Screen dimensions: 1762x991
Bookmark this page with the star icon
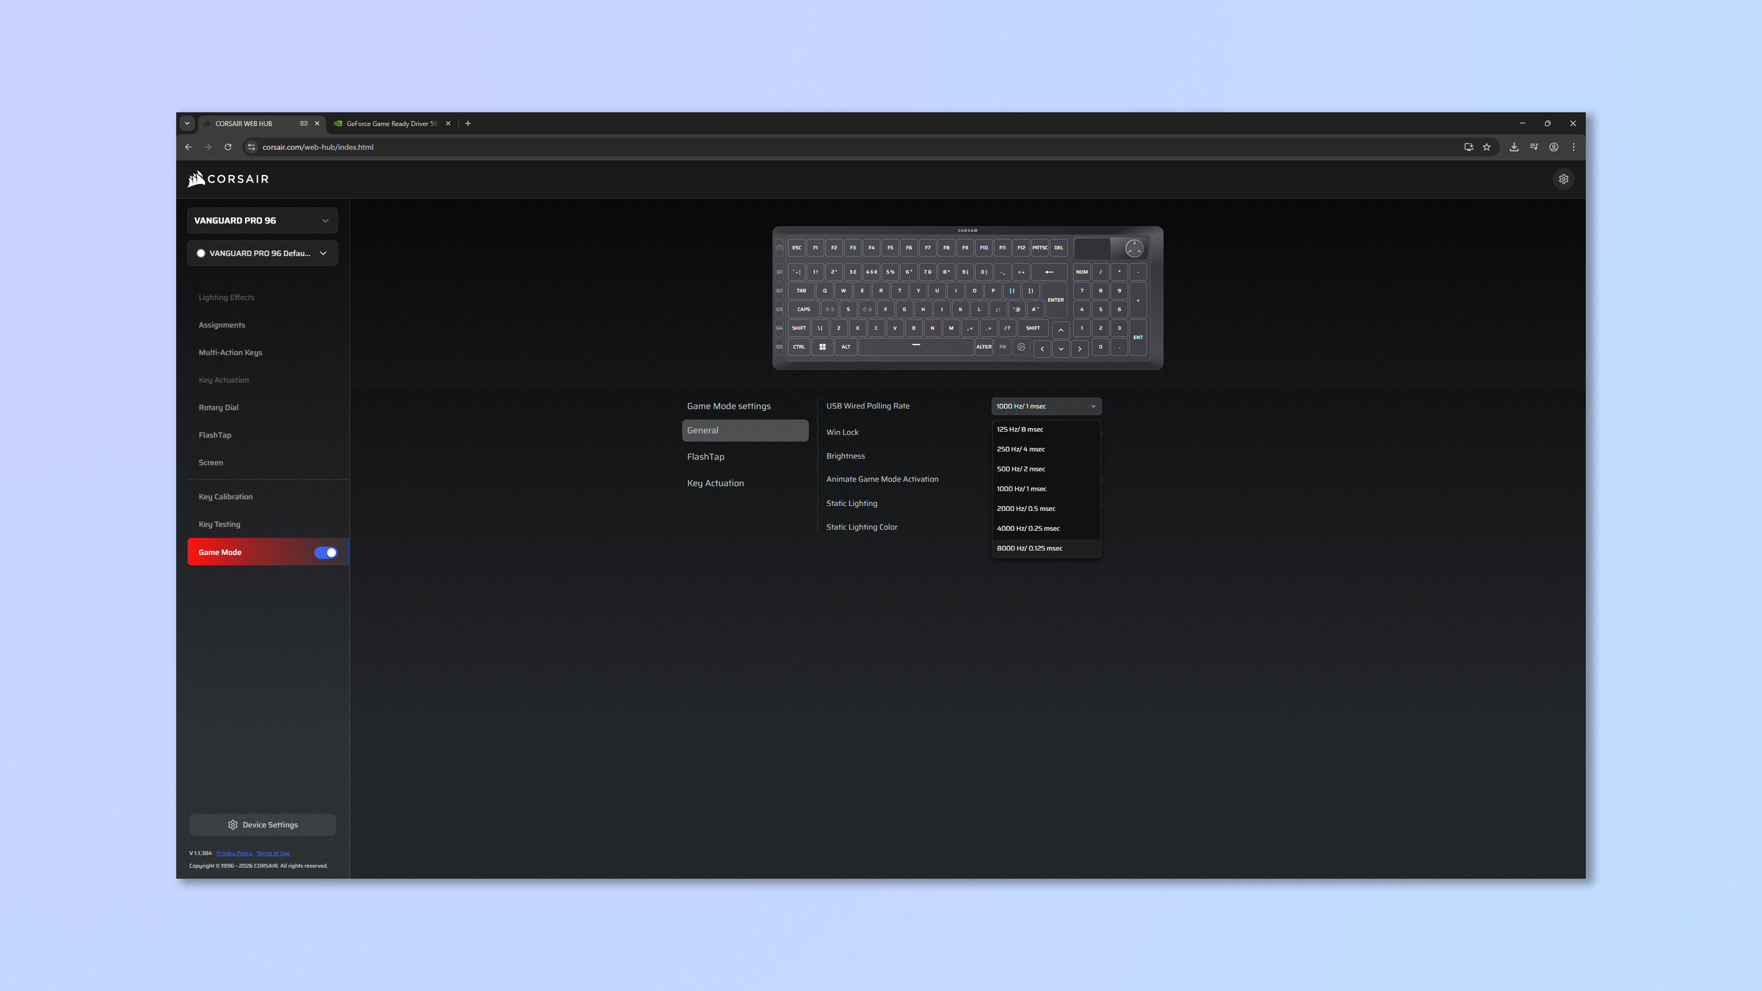[x=1487, y=146]
